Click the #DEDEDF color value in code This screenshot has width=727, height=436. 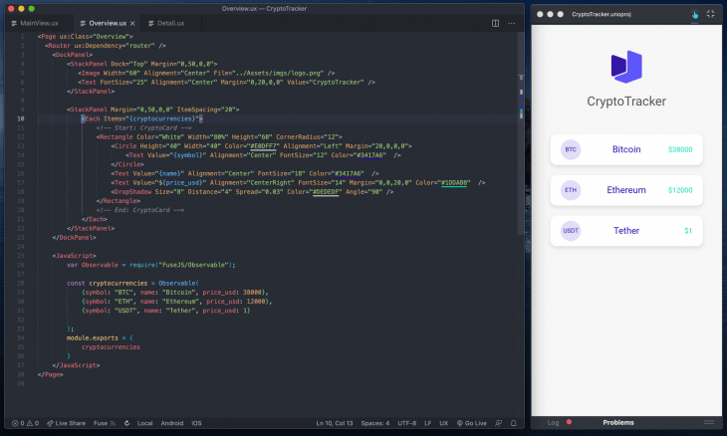tap(327, 192)
